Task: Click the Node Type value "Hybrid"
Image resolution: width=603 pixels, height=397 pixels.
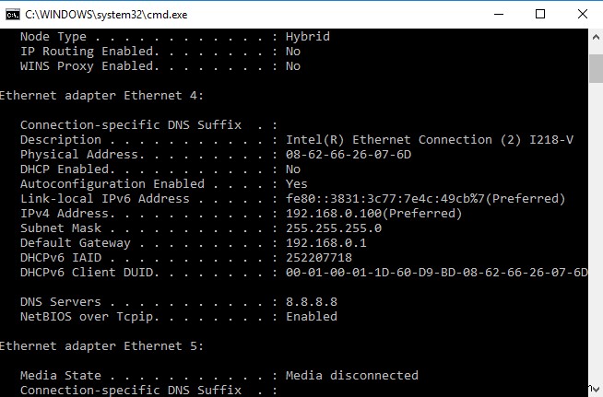Action: [308, 37]
